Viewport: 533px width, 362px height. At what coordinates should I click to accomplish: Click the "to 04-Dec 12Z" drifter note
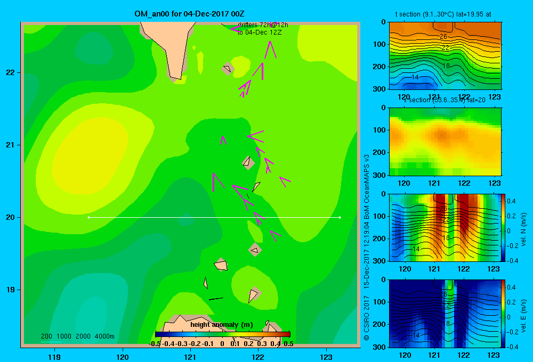(260, 32)
